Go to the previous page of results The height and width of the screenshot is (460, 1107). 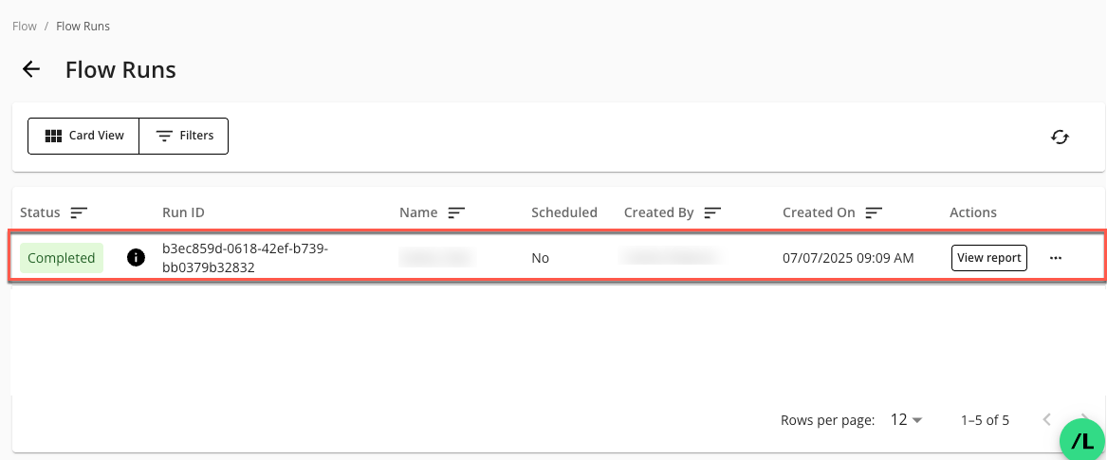point(1047,420)
